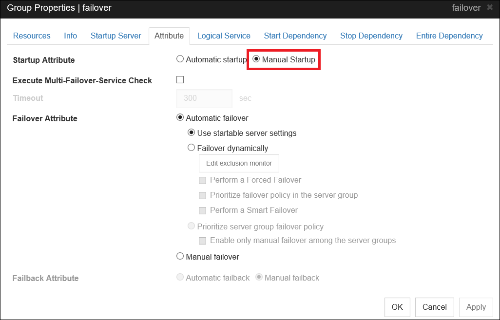
Task: Enable Execute Multi-Failover-Service Check
Action: pyautogui.click(x=180, y=79)
